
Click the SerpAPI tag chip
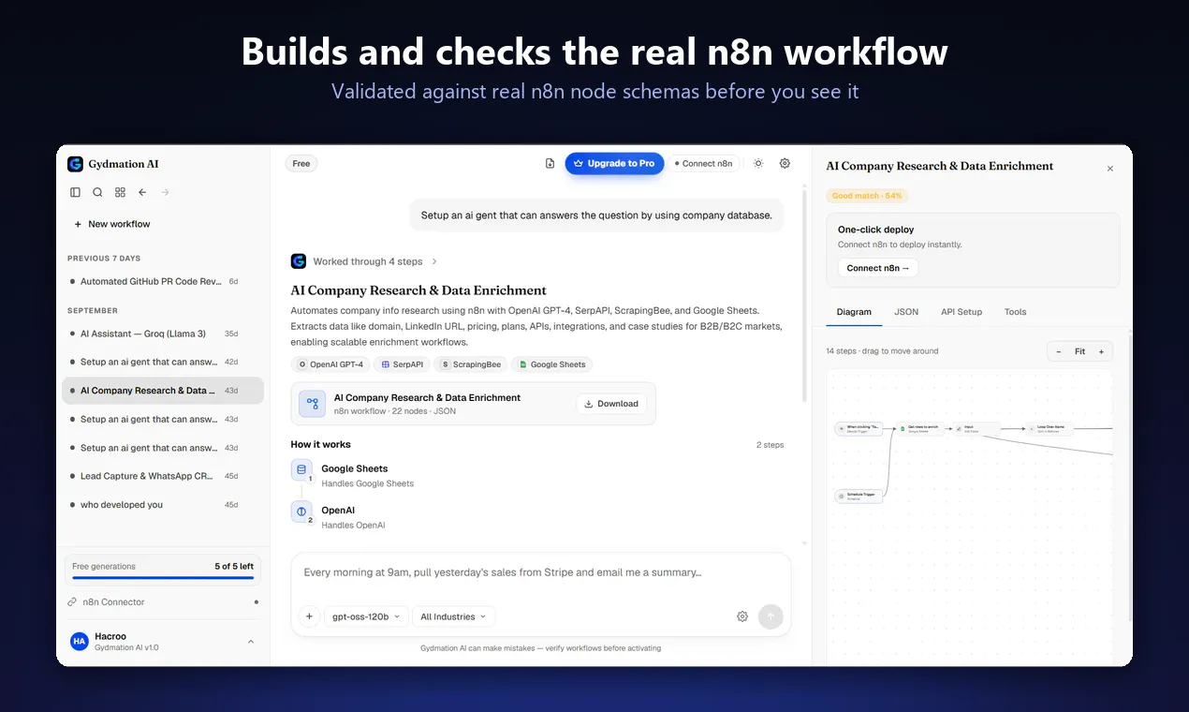402,364
